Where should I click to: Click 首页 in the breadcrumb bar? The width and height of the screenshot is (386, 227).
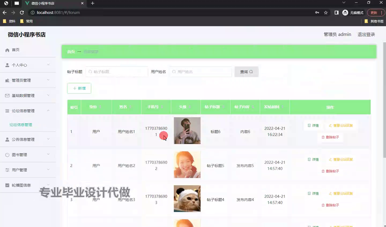[x=71, y=52]
